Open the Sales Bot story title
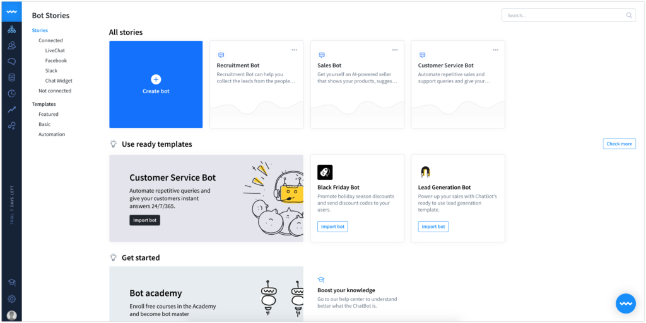The width and height of the screenshot is (646, 323). click(x=329, y=65)
